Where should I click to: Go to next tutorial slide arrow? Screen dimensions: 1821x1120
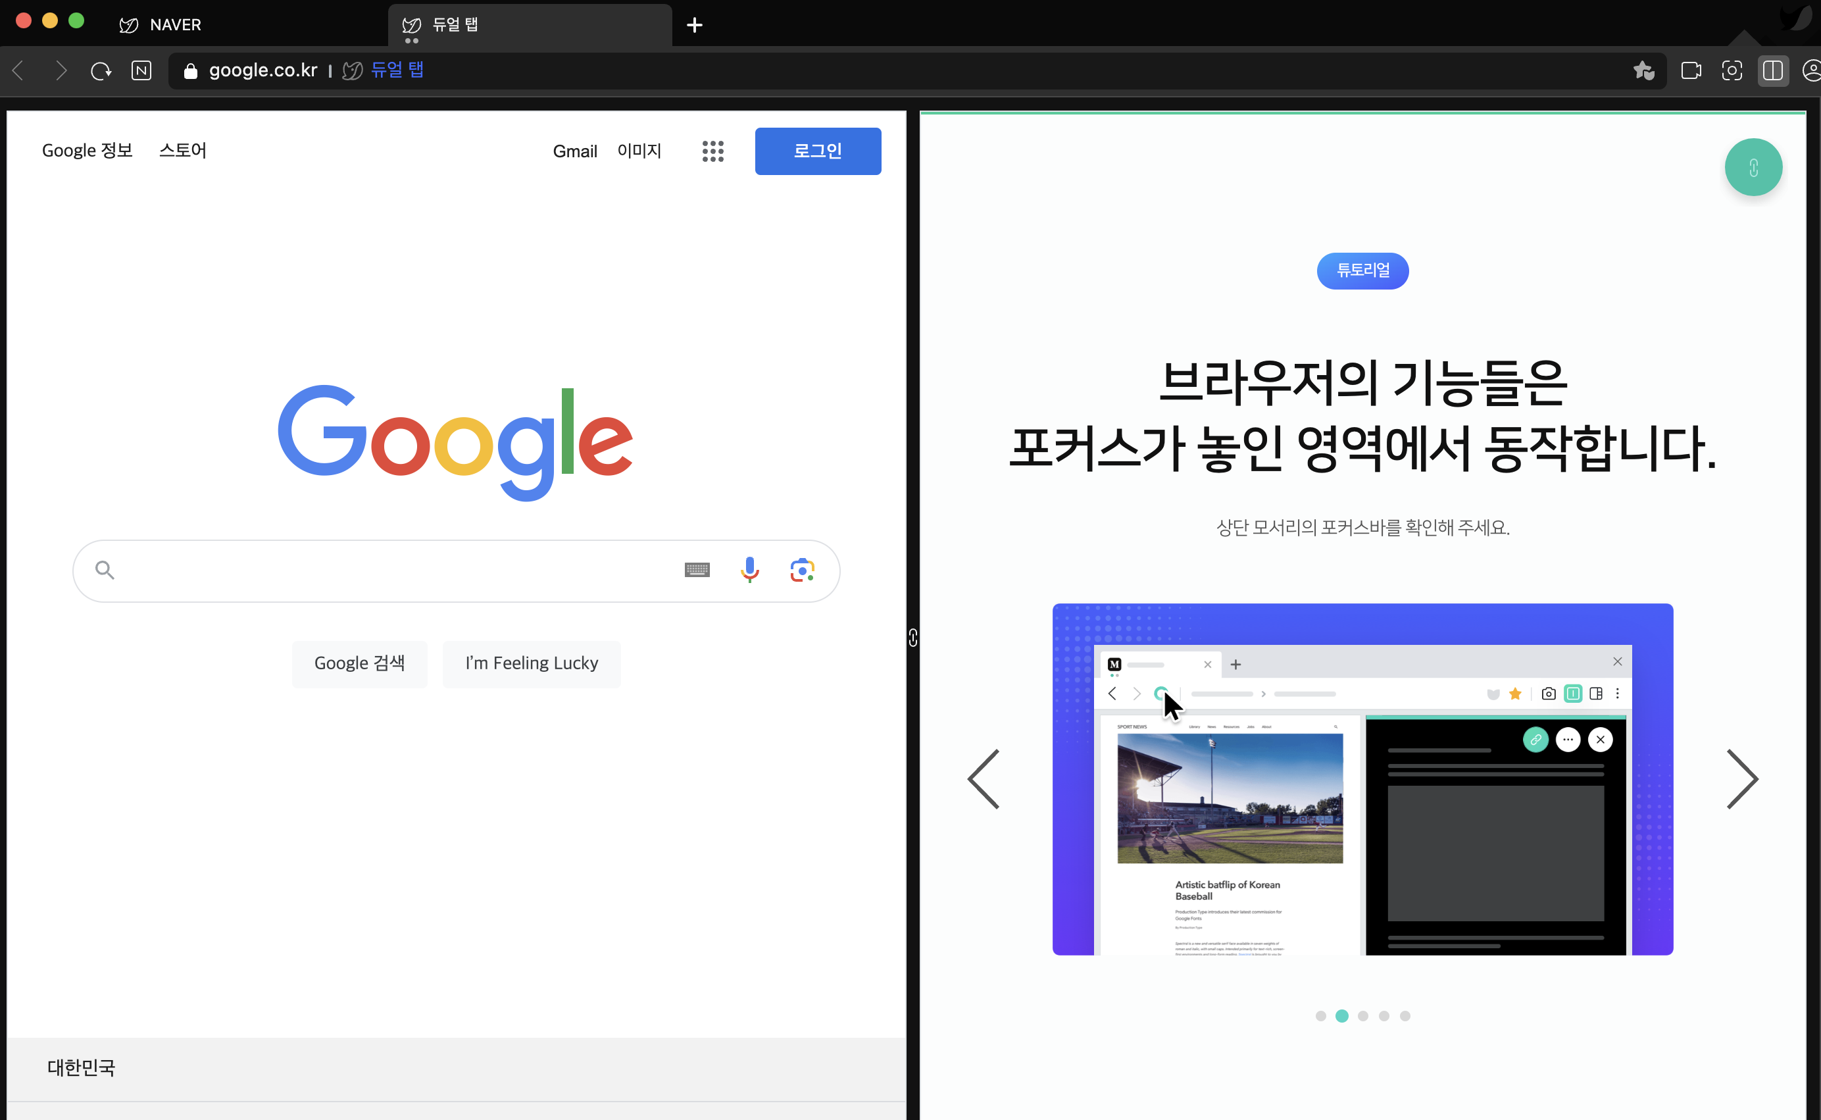pyautogui.click(x=1742, y=779)
